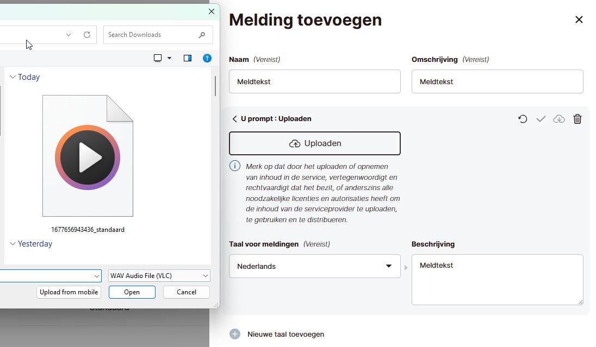The width and height of the screenshot is (596, 347).
Task: Collapse the Yesterday file group
Action: coord(13,244)
